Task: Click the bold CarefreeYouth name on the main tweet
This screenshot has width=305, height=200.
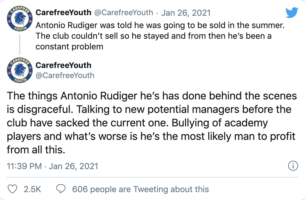Action: [63, 65]
